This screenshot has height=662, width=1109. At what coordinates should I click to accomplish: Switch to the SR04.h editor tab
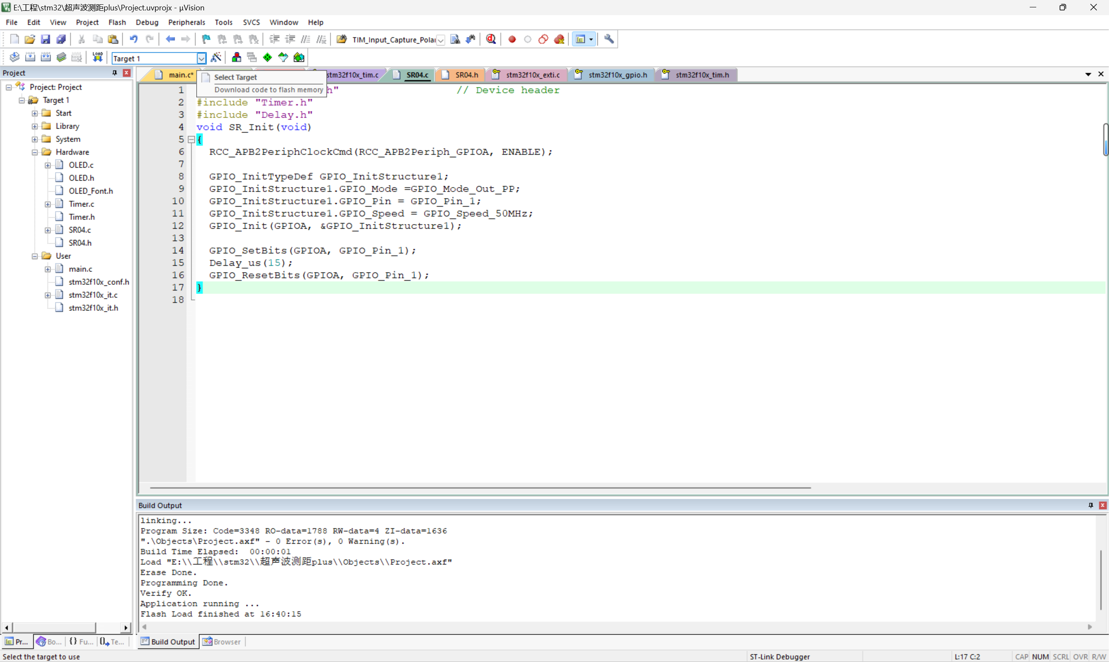point(466,75)
